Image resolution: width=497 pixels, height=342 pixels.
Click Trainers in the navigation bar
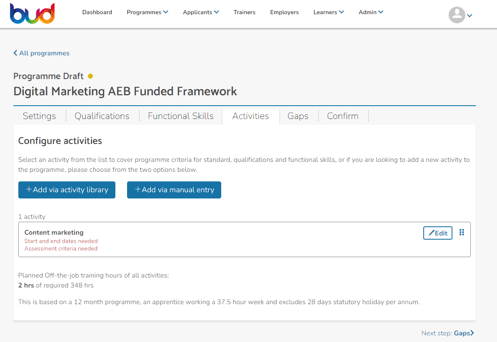(x=245, y=12)
